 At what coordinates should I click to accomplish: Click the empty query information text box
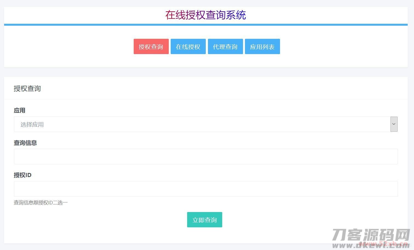pyautogui.click(x=205, y=156)
